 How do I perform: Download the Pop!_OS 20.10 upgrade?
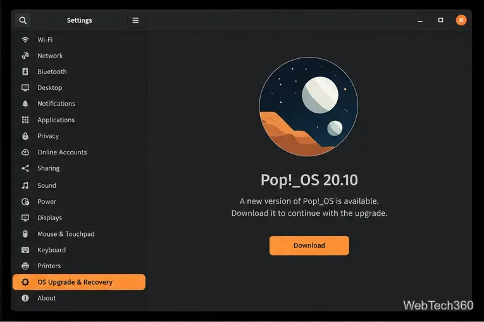pos(309,245)
